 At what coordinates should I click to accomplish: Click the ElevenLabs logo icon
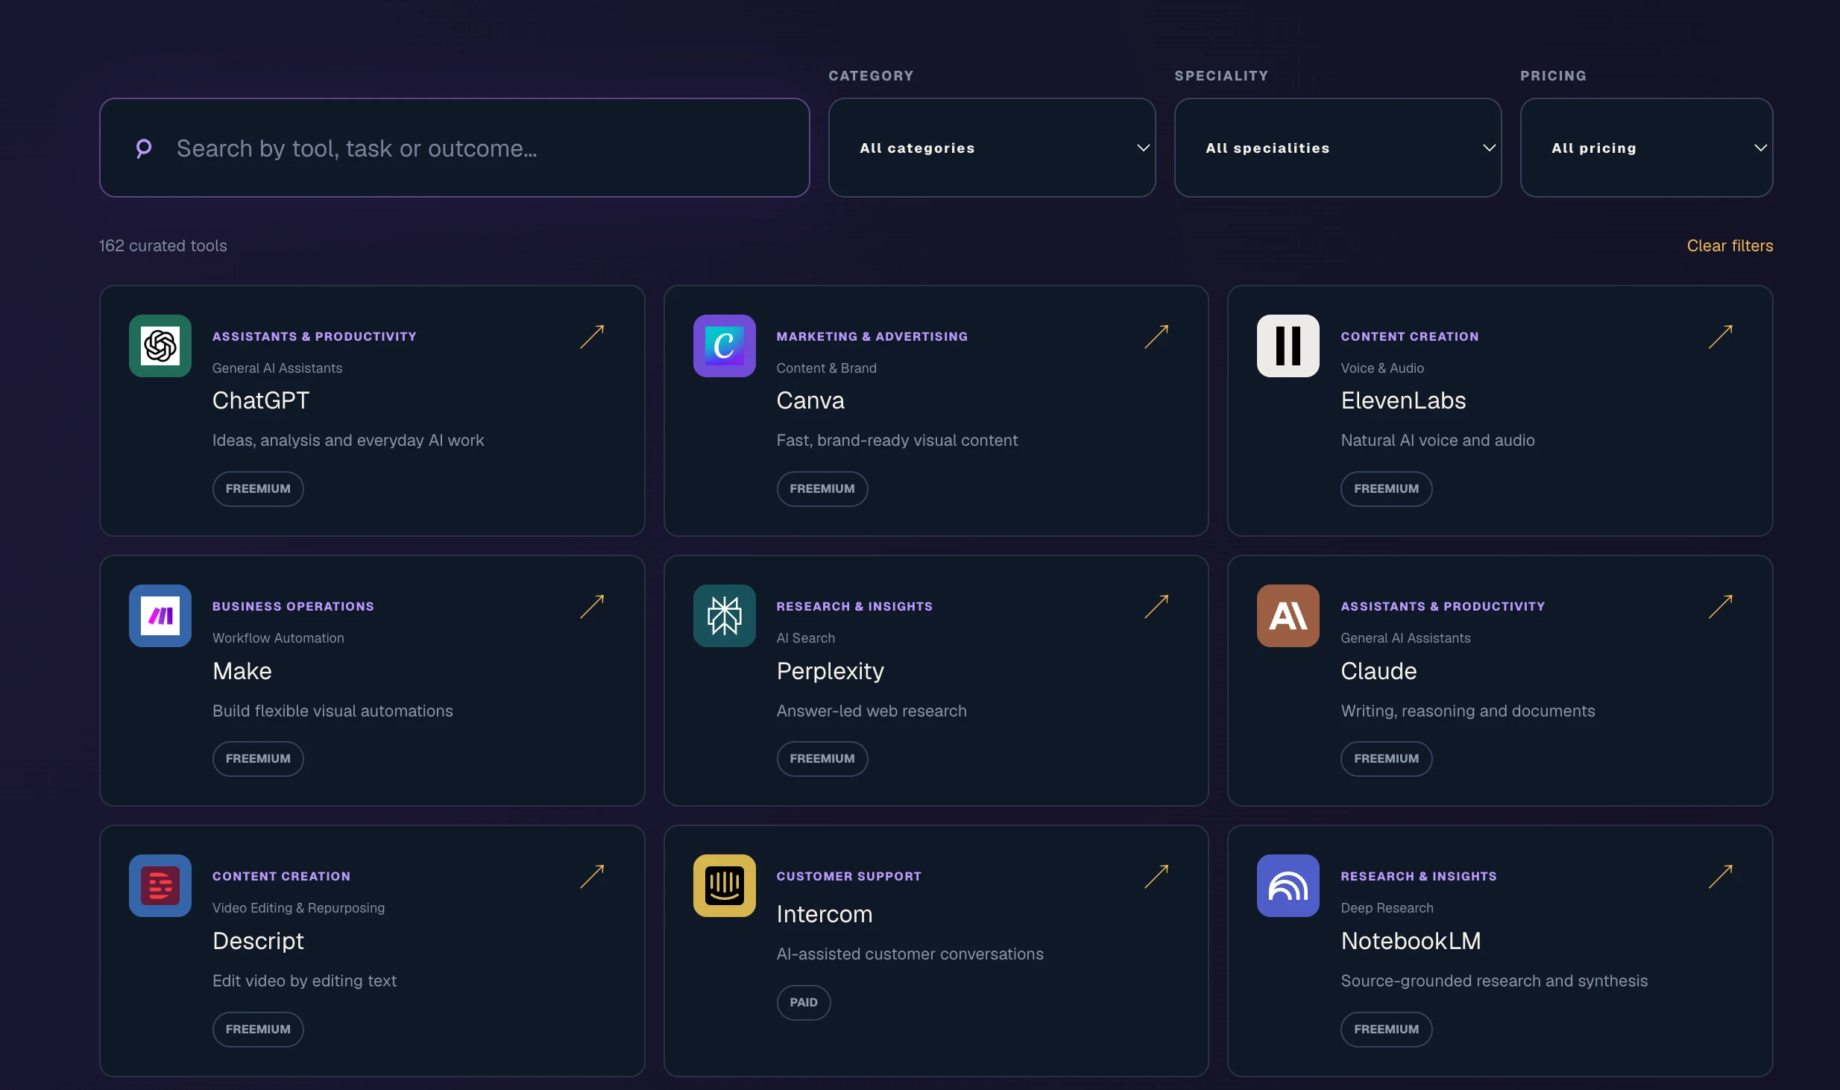(x=1288, y=346)
